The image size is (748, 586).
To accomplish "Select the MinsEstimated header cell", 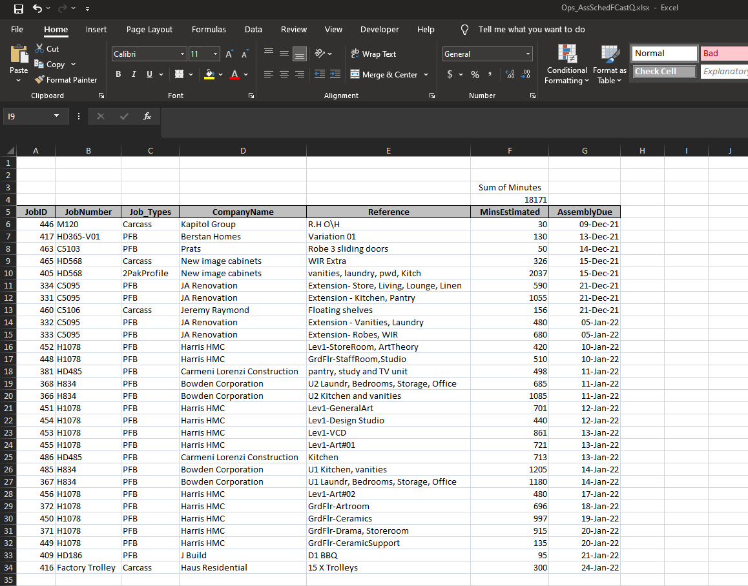I will click(x=509, y=212).
